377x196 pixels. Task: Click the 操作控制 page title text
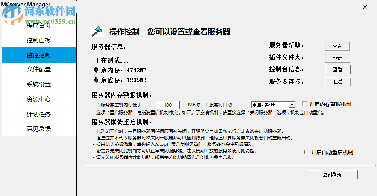(170, 32)
